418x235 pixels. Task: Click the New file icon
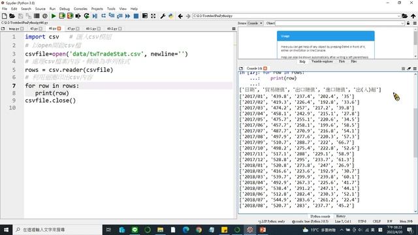[5, 16]
